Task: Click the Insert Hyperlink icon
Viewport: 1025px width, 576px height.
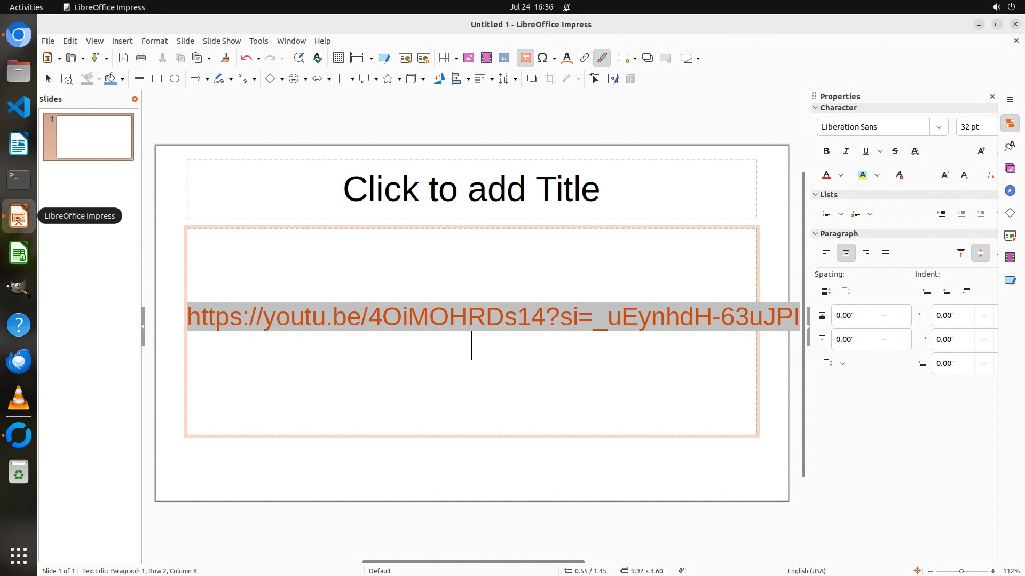Action: (x=585, y=58)
